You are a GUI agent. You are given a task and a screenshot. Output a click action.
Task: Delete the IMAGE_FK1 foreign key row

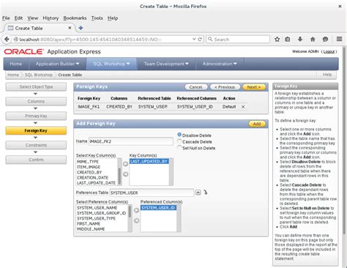[243, 107]
